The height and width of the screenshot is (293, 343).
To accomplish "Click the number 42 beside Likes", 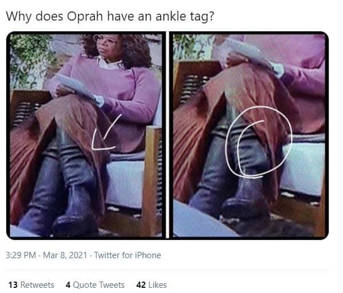I will (x=141, y=285).
